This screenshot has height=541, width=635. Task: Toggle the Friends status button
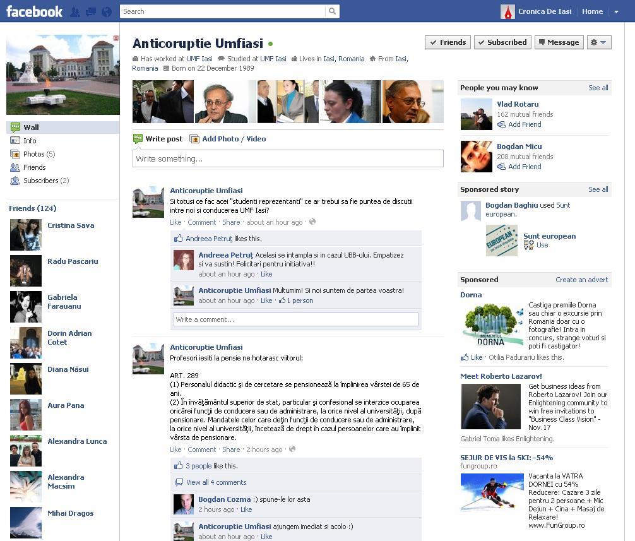click(448, 42)
